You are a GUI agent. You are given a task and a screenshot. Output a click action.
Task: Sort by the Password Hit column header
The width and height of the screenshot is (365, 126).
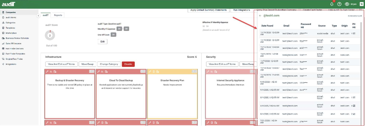coord(306,26)
